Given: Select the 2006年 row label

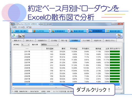Looking at the screenshot, I should click(x=27, y=65).
